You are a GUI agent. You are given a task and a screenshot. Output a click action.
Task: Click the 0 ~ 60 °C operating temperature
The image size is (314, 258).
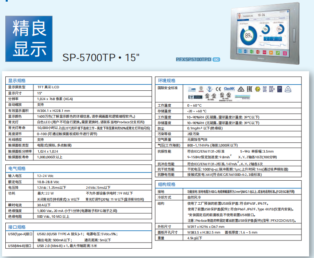[x=194, y=105]
